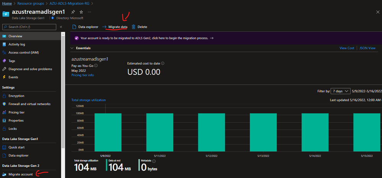
Task: Go to Resource groups breadcrumb
Action: point(31,4)
